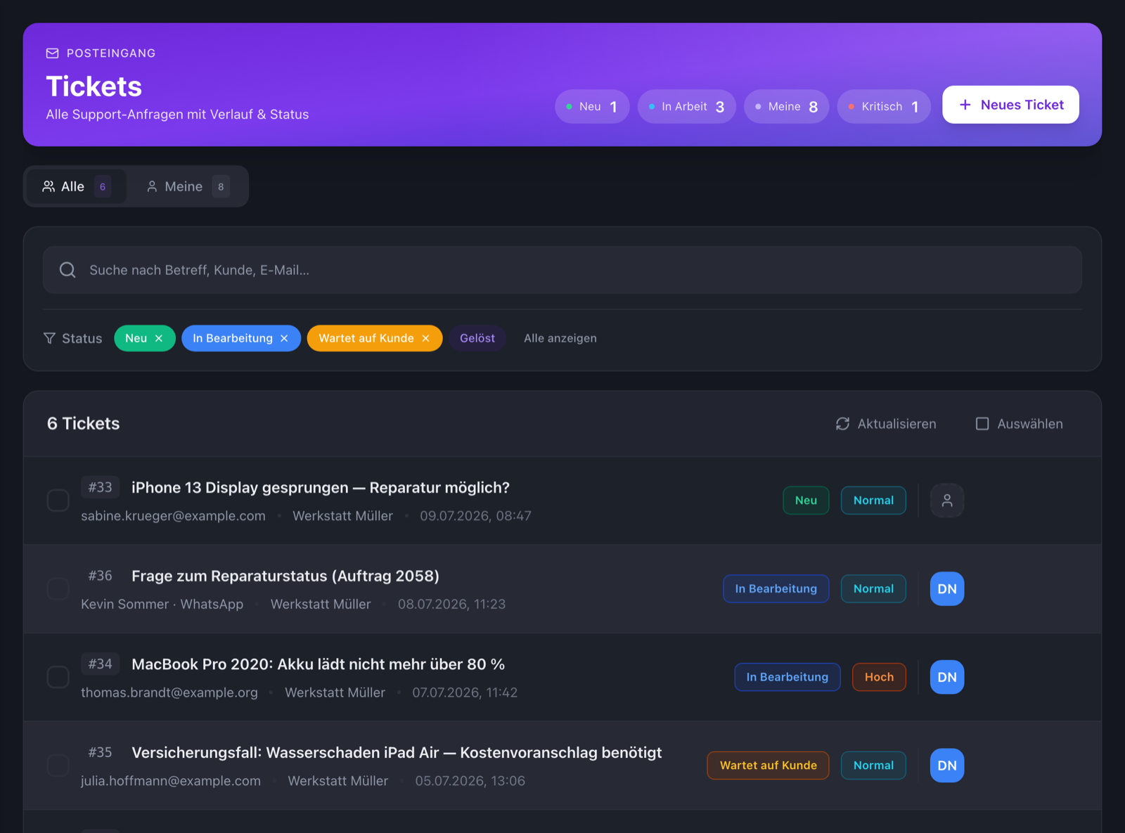Open ticket Frage zum Reparaturstatus
This screenshot has height=833, width=1125.
(285, 576)
